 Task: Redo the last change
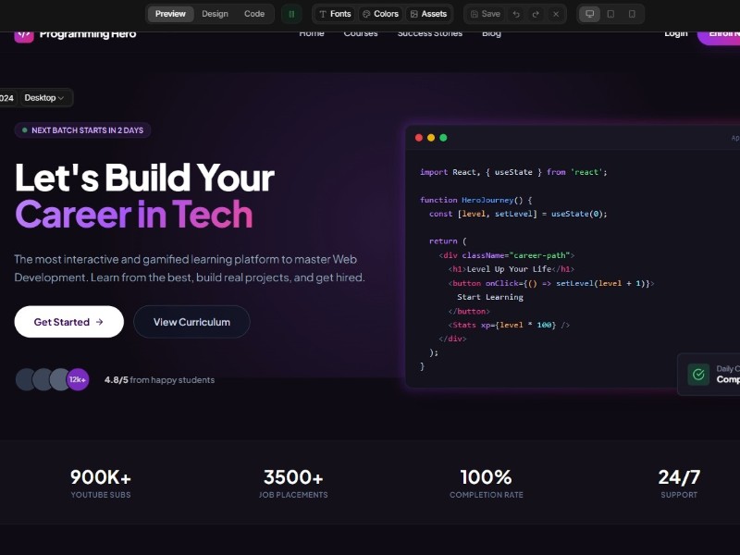[535, 14]
